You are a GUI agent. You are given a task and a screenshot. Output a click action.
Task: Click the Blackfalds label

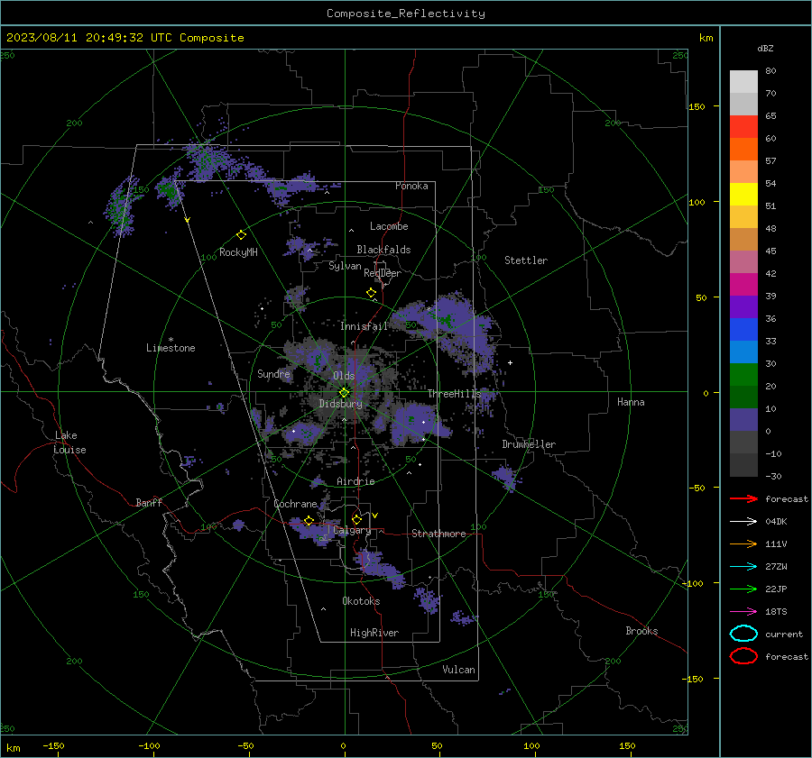click(x=383, y=250)
